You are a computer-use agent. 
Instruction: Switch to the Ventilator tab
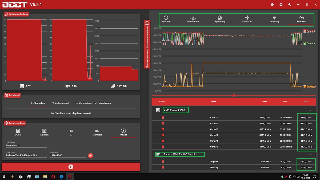[247, 19]
